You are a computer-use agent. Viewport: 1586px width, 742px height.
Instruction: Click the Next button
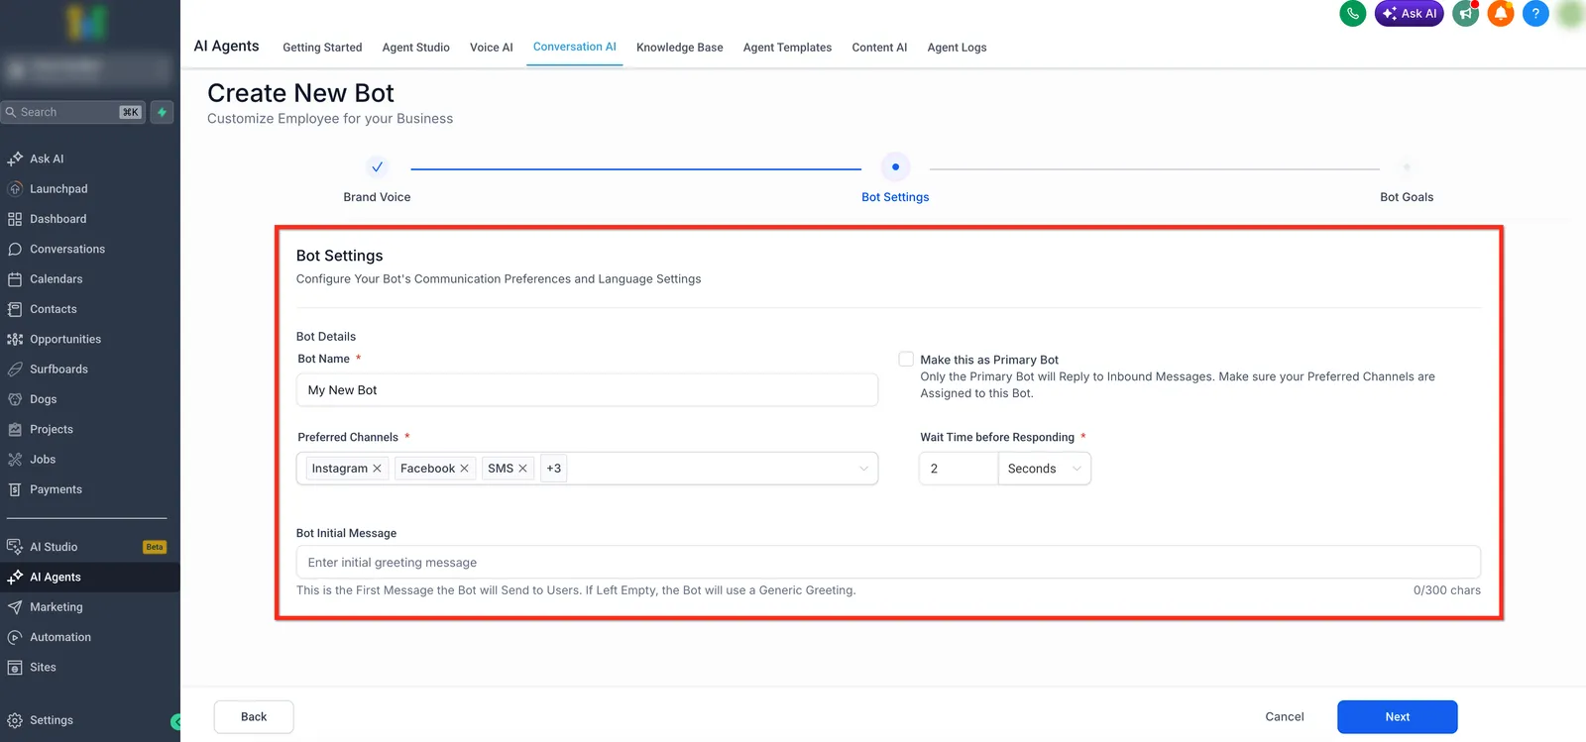1397,717
